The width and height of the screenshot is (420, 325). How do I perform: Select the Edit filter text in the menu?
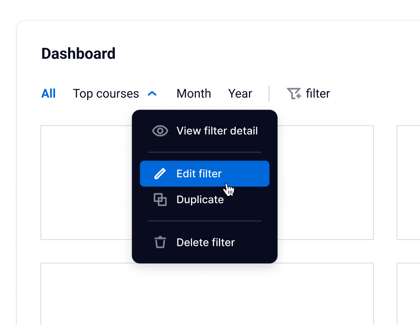199,174
